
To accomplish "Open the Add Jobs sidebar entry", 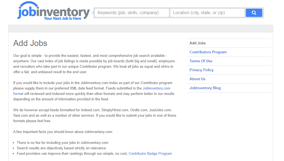I will pos(197,43).
